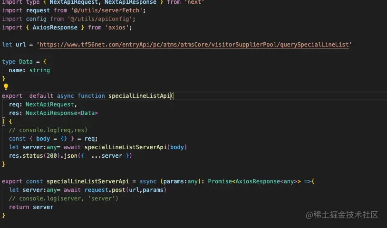
Task: Click function name specialLineListApi in export default
Action: [x=139, y=96]
